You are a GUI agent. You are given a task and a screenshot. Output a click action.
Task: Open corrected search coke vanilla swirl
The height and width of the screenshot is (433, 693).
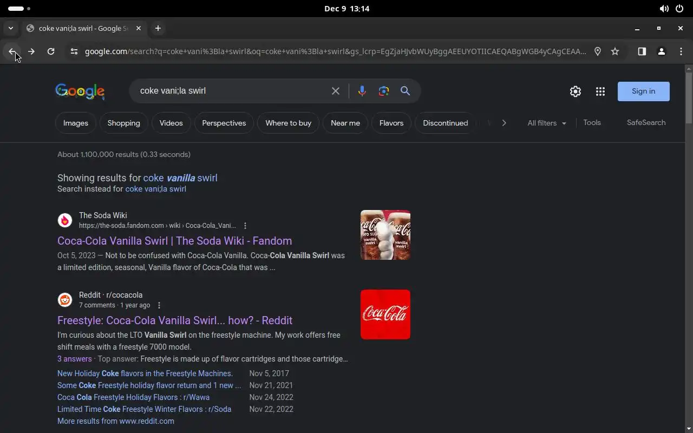(x=180, y=178)
